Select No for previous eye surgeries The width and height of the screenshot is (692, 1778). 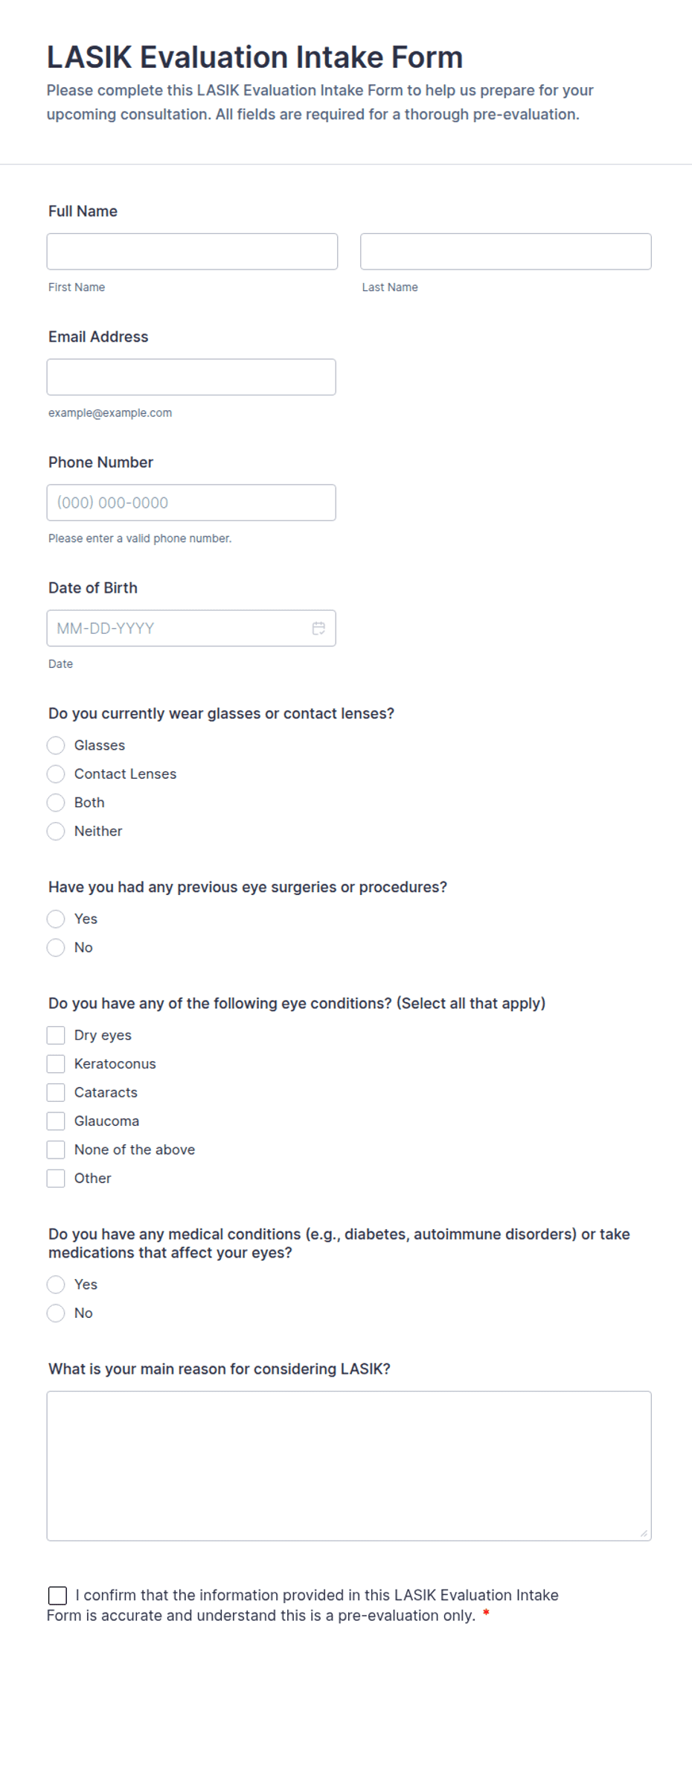pos(56,948)
